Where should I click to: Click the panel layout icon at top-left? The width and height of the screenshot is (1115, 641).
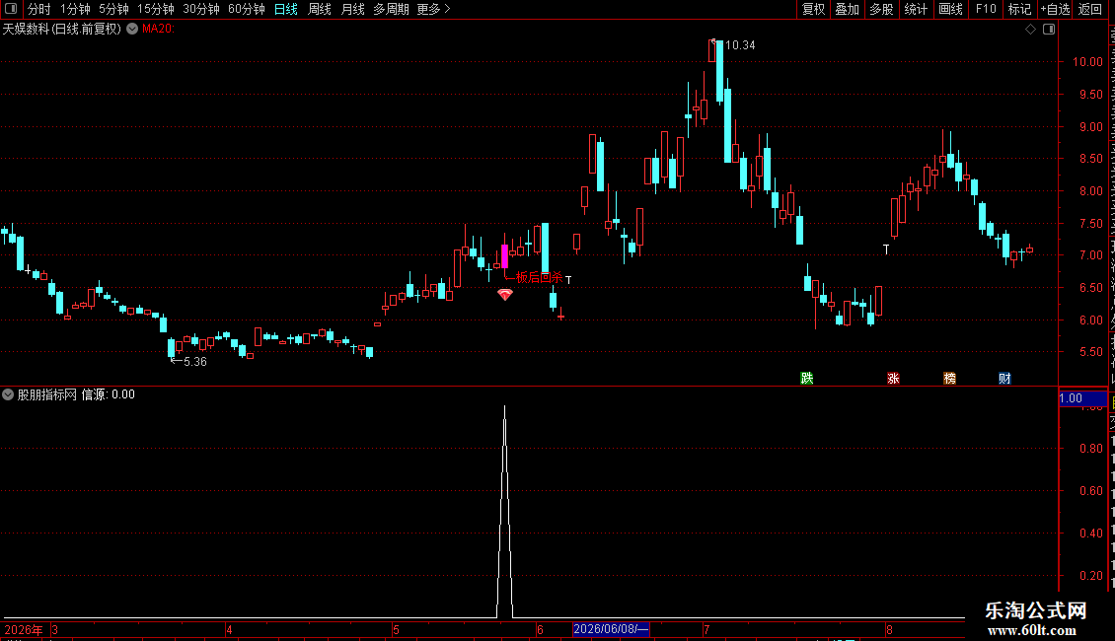[x=11, y=9]
